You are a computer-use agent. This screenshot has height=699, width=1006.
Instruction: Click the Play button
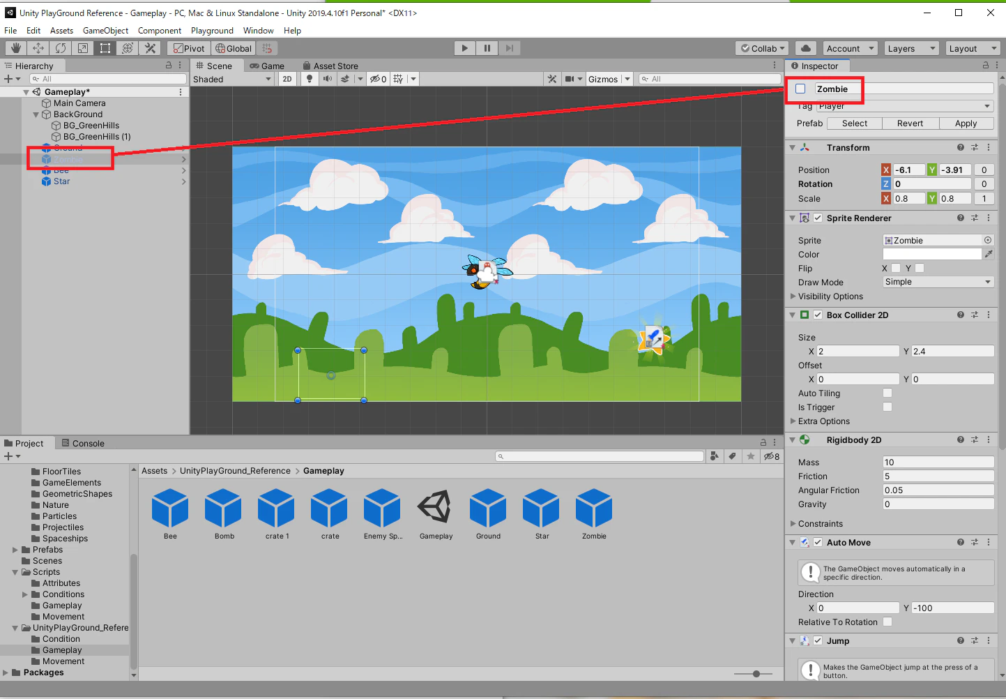(x=464, y=48)
